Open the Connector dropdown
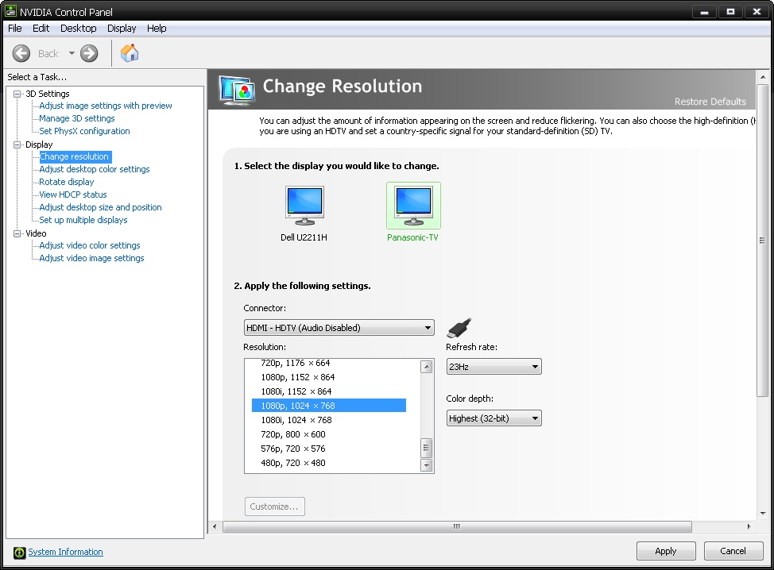 (x=339, y=328)
